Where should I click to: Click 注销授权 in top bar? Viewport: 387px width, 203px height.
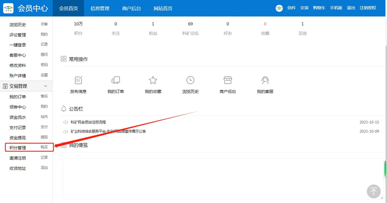(368, 8)
